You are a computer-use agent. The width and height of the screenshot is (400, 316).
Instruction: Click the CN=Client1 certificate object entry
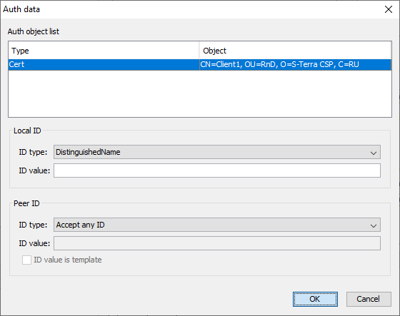pos(279,64)
